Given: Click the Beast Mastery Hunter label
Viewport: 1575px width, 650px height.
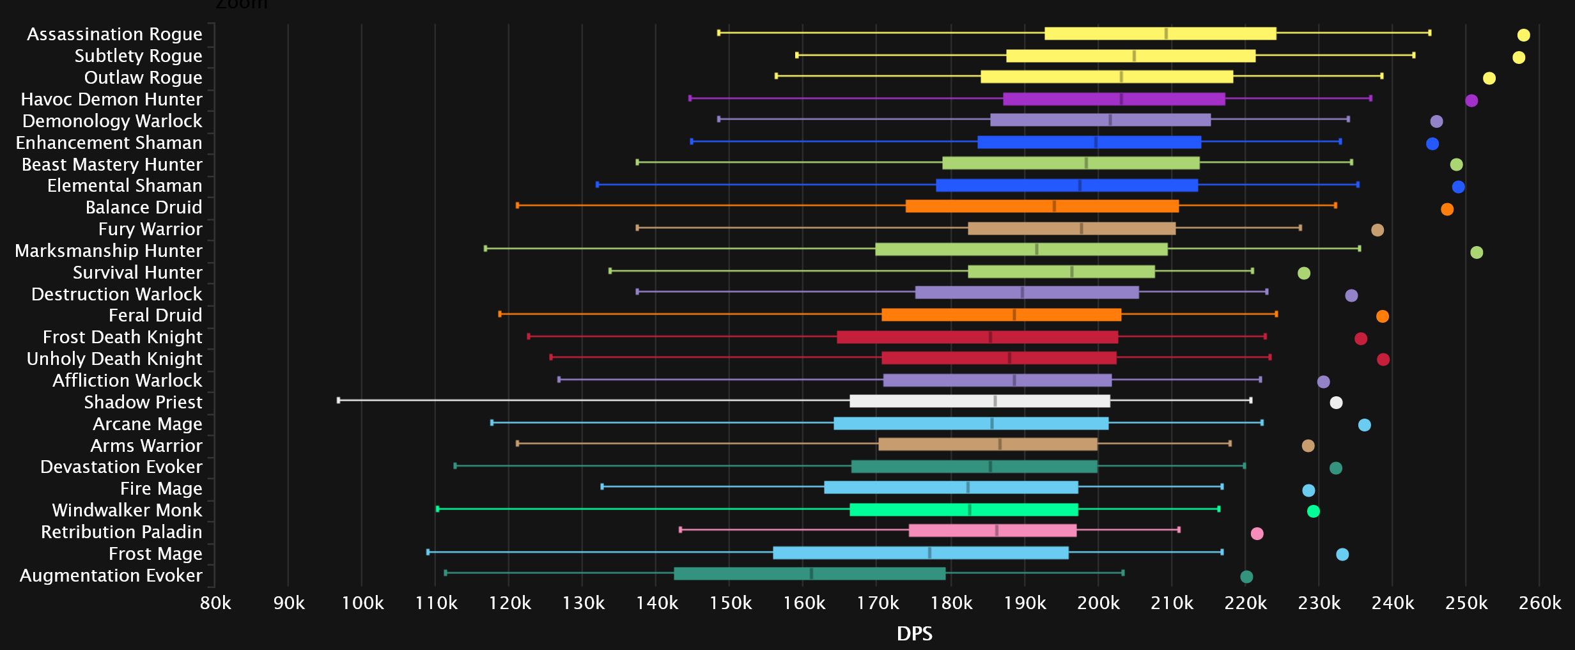Looking at the screenshot, I should click(112, 164).
